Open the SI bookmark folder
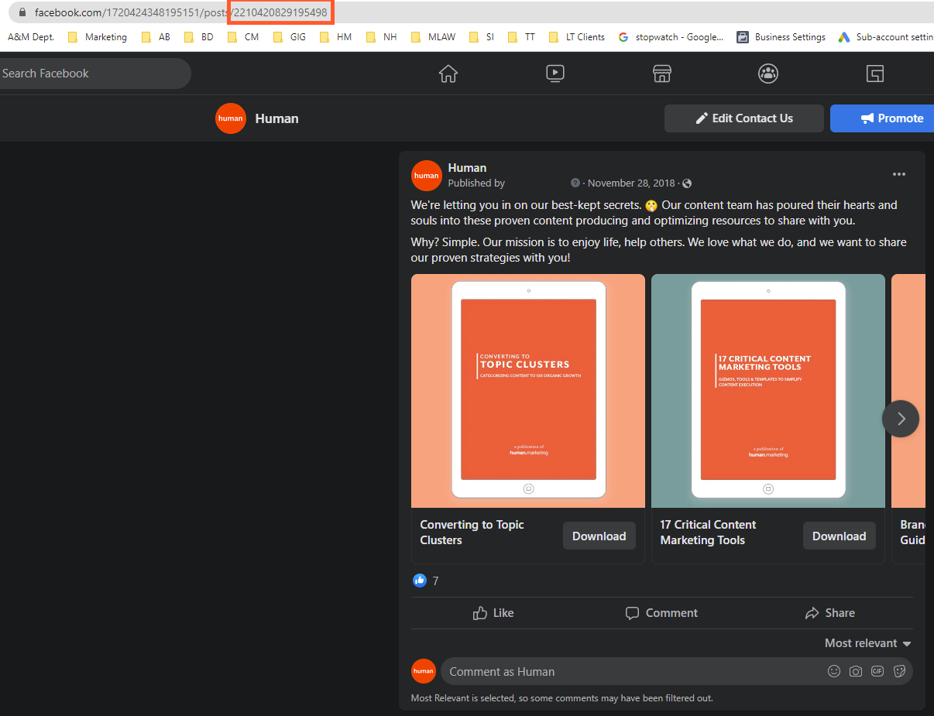 coord(482,36)
